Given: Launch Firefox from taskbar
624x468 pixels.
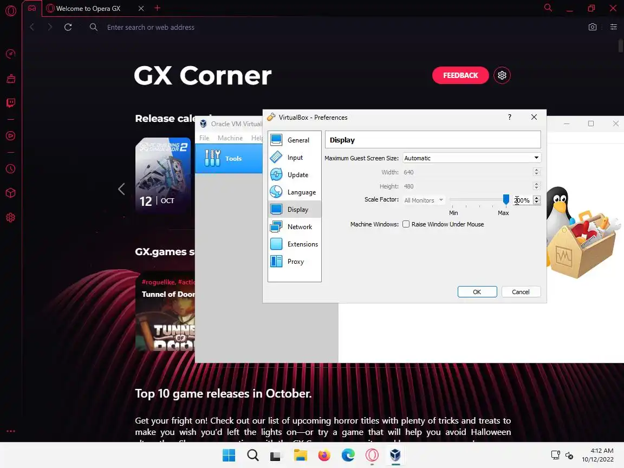Looking at the screenshot, I should [x=324, y=455].
